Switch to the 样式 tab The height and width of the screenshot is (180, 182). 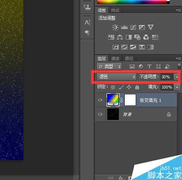[115, 10]
